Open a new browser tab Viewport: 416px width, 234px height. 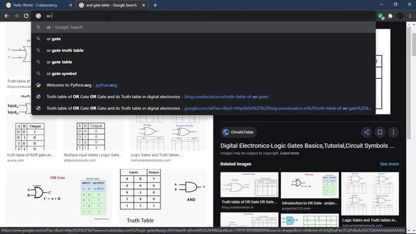pos(155,5)
